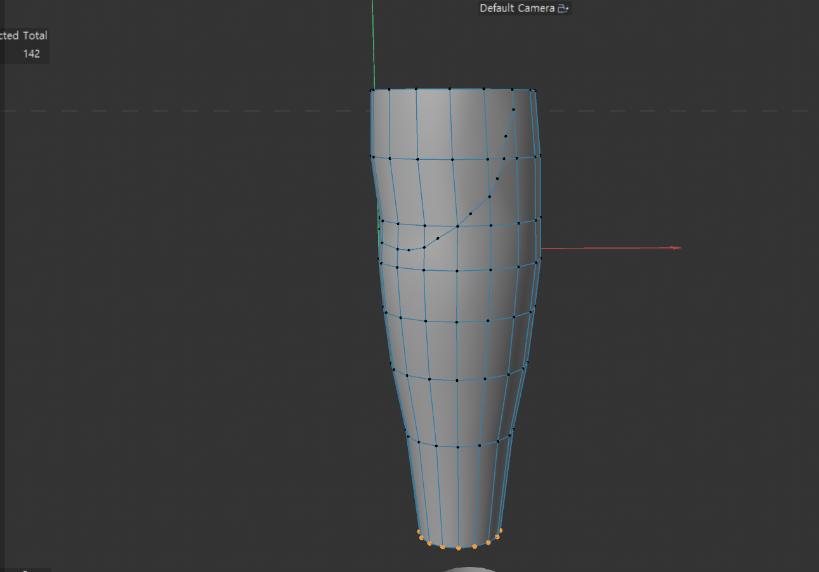Select the bottom-center orange vertex
Image resolution: width=819 pixels, height=572 pixels.
[458, 548]
